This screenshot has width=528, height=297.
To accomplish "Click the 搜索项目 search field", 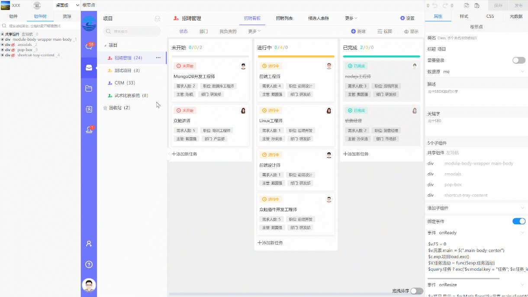I will click(132, 31).
